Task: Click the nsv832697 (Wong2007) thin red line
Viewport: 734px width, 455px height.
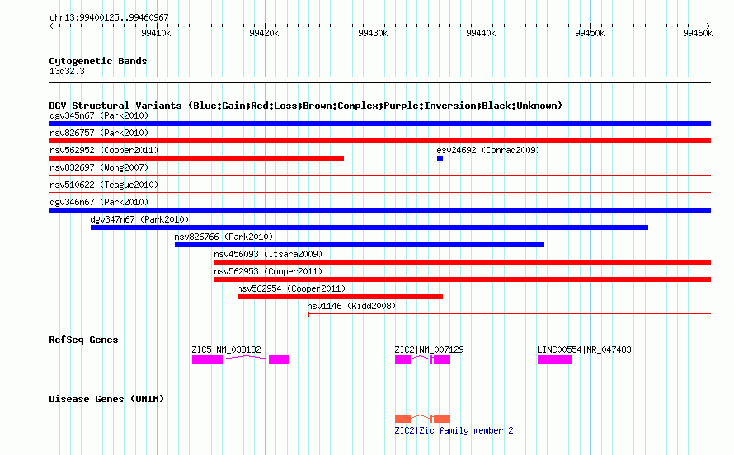Action: click(379, 176)
